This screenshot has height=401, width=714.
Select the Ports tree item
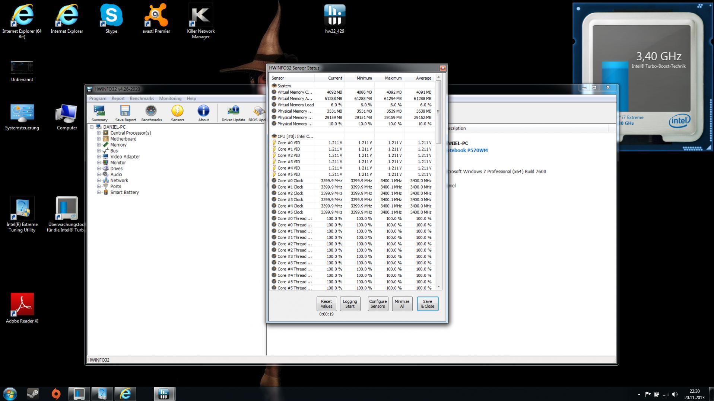(115, 186)
